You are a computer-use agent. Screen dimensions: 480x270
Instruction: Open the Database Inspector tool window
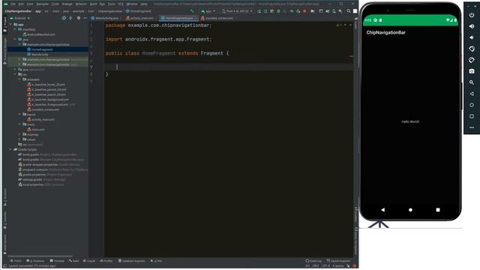click(132, 261)
